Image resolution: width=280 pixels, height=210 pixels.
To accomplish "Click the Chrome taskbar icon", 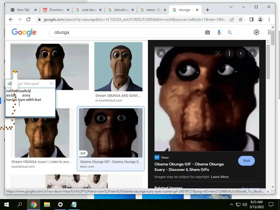I will coord(33,205).
